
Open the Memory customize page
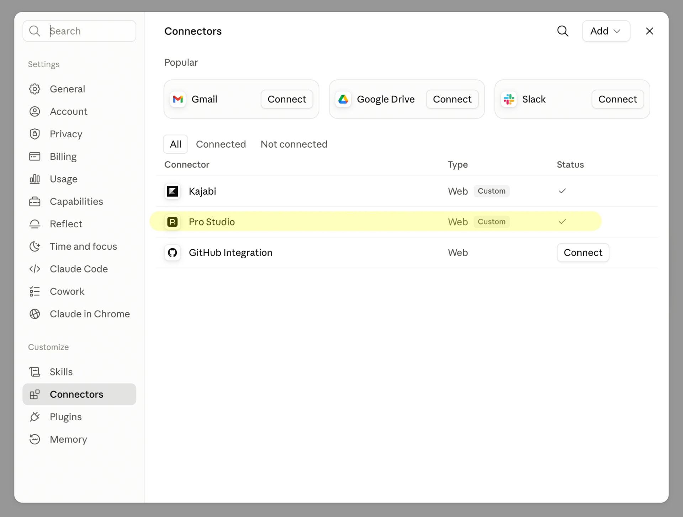coord(79,439)
